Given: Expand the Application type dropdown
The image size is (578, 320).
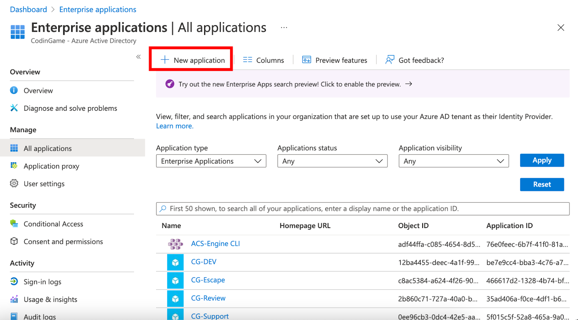Looking at the screenshot, I should tap(211, 161).
